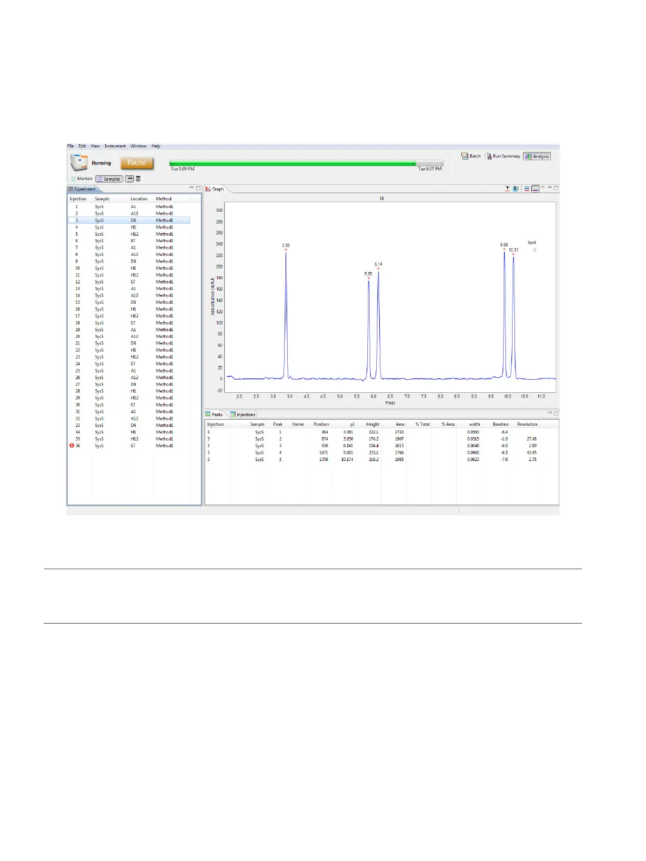Open the View menu

coord(95,146)
